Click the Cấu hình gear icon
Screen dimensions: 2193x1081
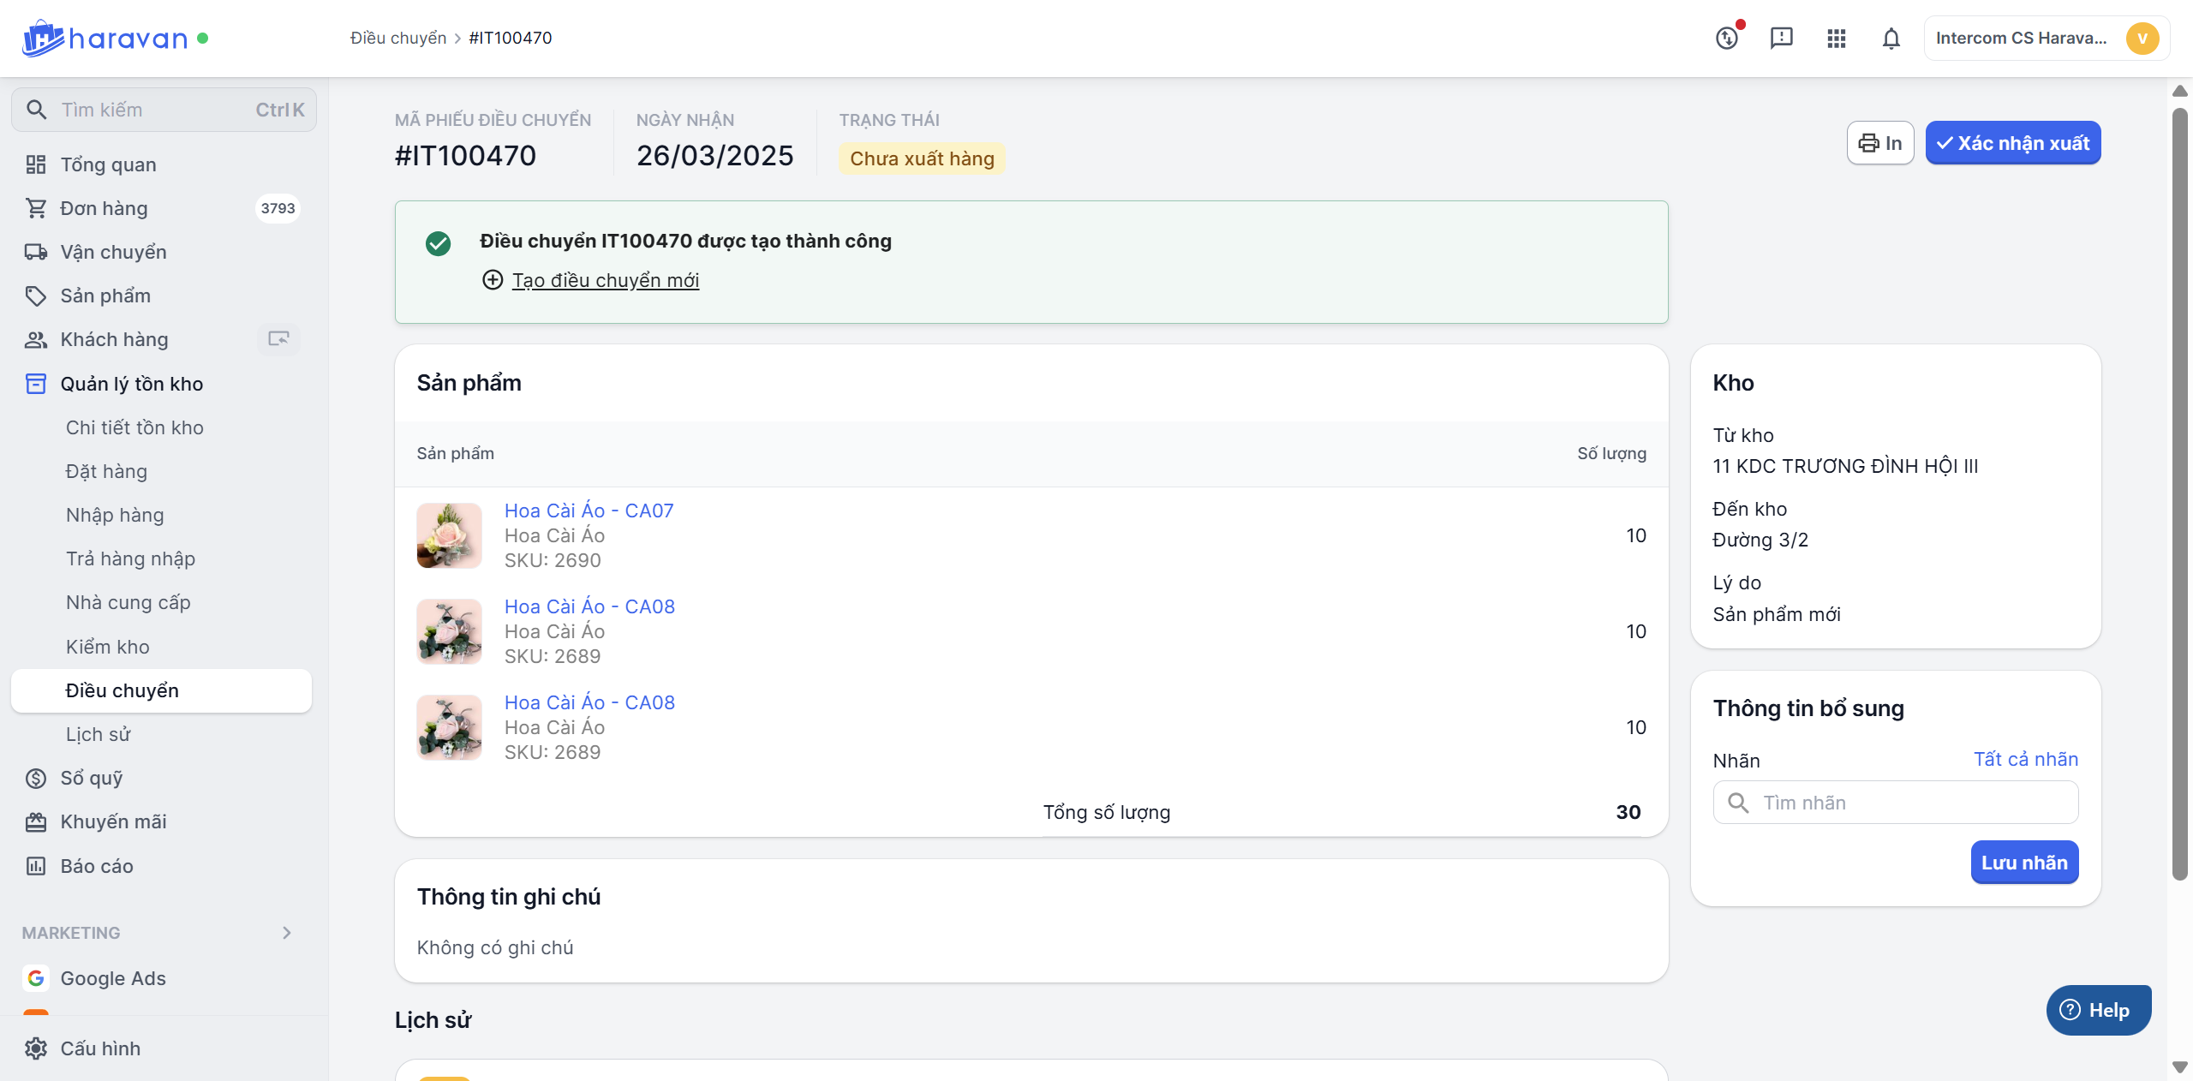pos(36,1048)
